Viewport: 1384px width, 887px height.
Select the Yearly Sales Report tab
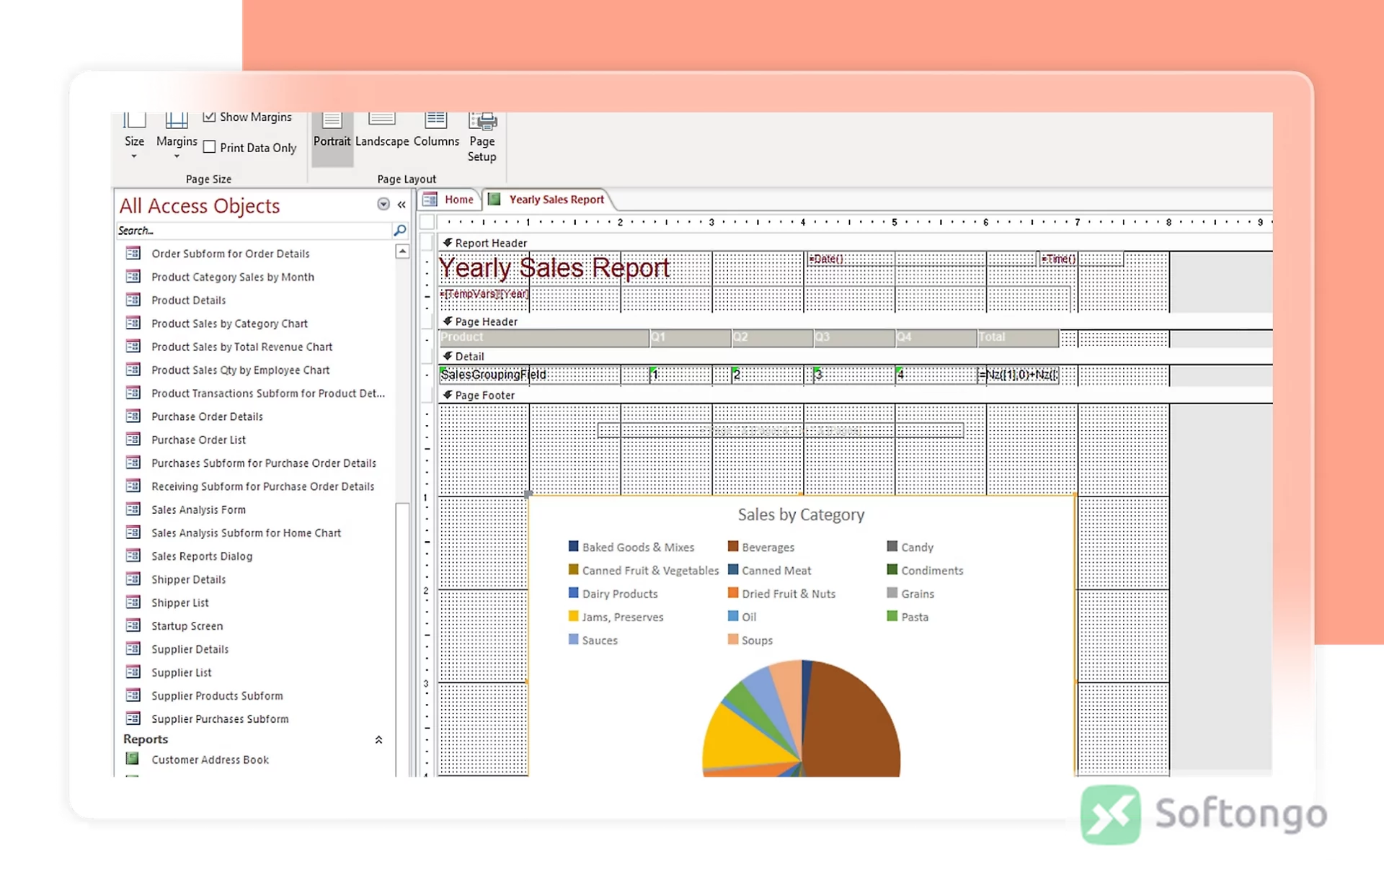point(546,200)
